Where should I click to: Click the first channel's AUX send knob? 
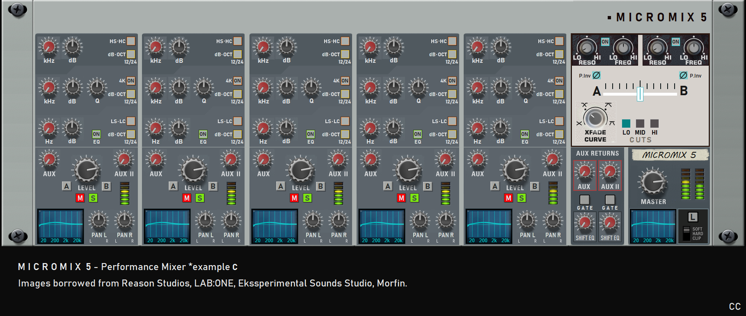point(49,159)
